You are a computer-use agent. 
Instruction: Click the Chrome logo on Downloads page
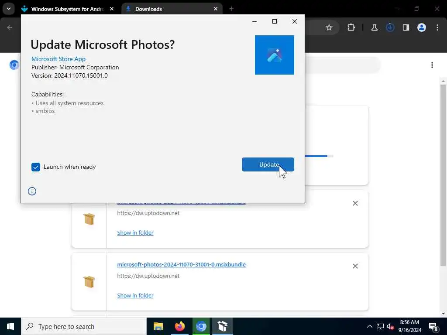tap(14, 65)
